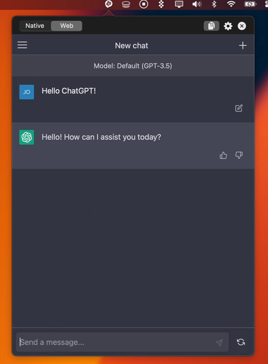Switch to the Native mode tab

click(35, 26)
